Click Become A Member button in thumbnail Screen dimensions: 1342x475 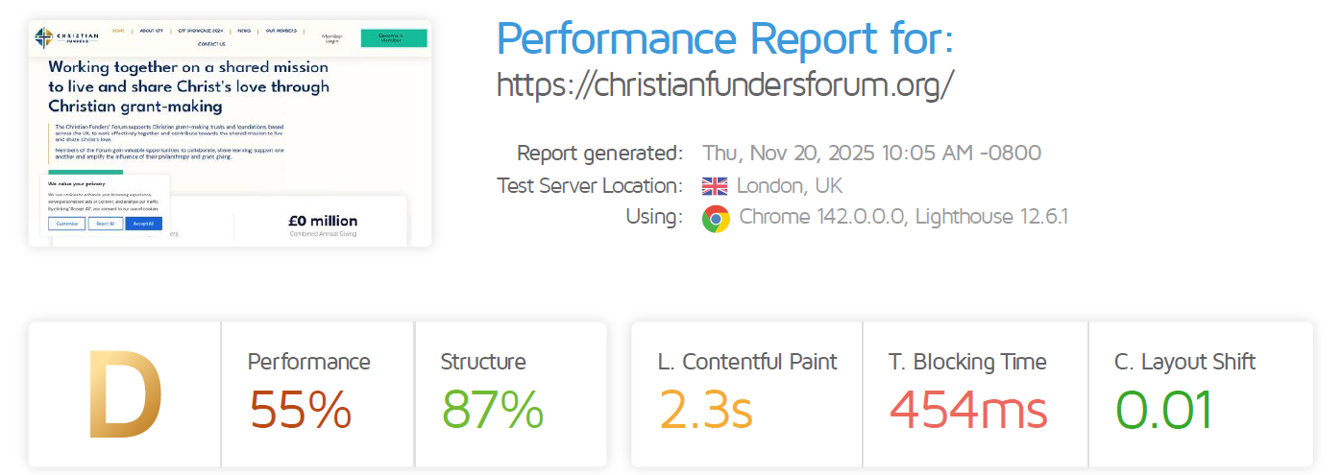coord(394,38)
